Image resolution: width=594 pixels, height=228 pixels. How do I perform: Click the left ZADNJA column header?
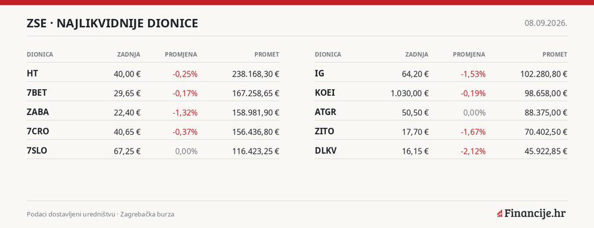tap(129, 55)
